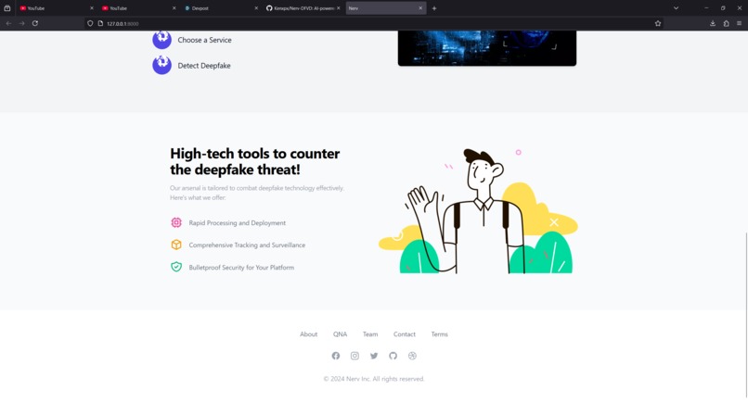Close the second YouTube tab
The height and width of the screenshot is (402, 748).
[x=174, y=8]
